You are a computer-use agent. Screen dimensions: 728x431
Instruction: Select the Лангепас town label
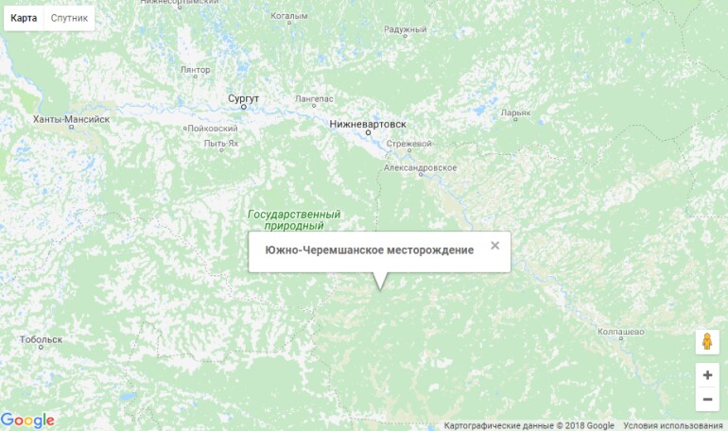point(314,99)
